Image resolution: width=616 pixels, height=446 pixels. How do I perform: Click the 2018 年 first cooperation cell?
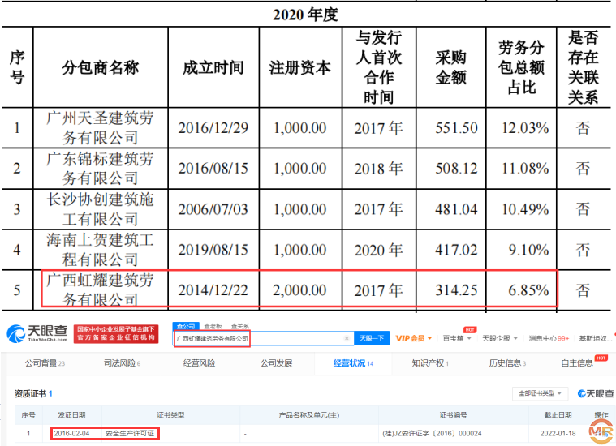pos(378,169)
